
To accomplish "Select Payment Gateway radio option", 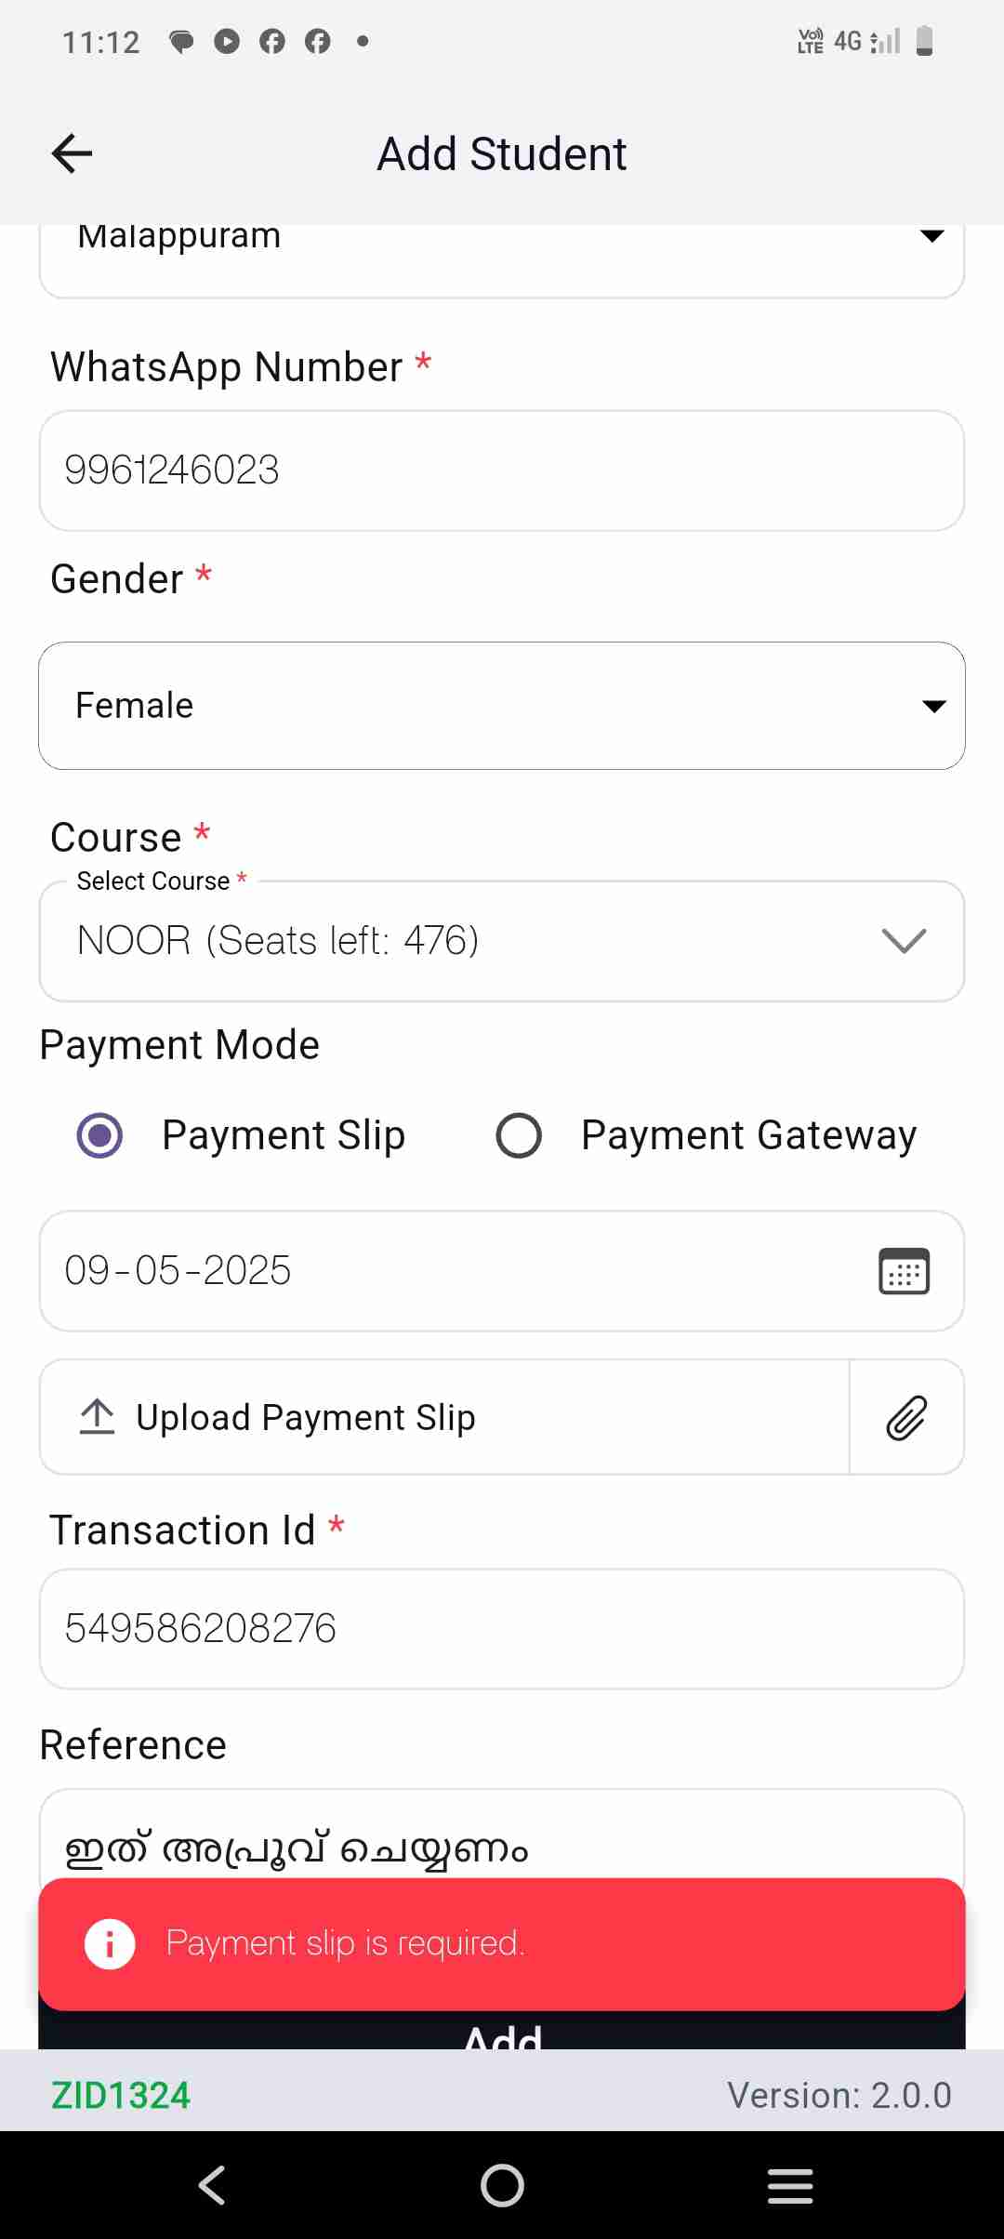I will click(519, 1135).
